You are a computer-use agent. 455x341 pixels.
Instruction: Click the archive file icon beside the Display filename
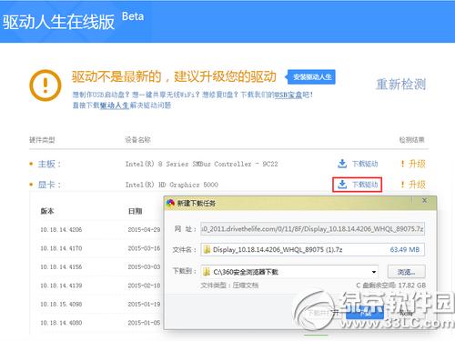tap(207, 249)
